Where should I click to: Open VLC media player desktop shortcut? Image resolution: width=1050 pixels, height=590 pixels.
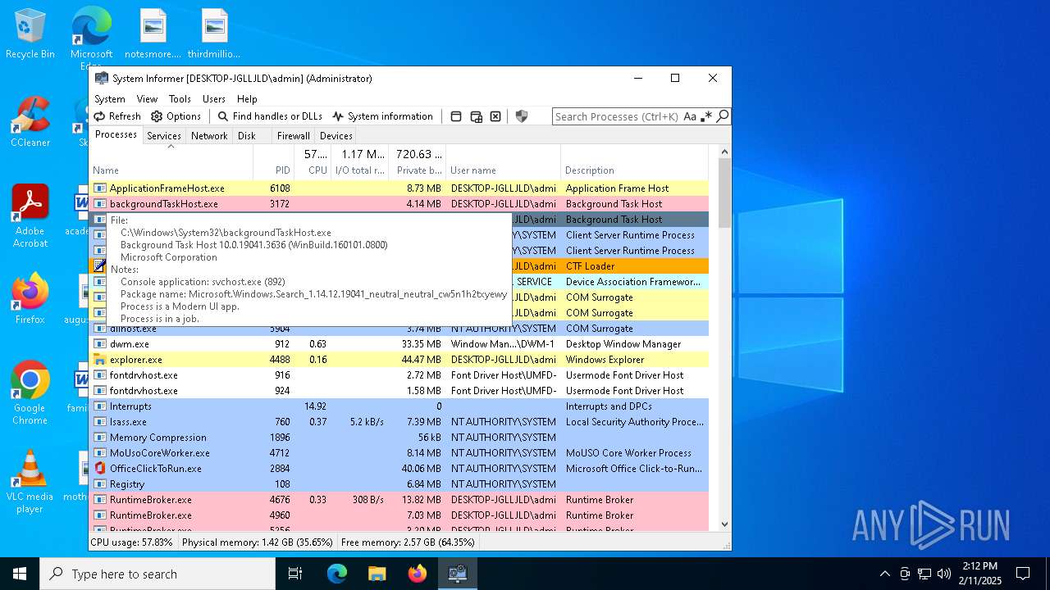point(30,482)
